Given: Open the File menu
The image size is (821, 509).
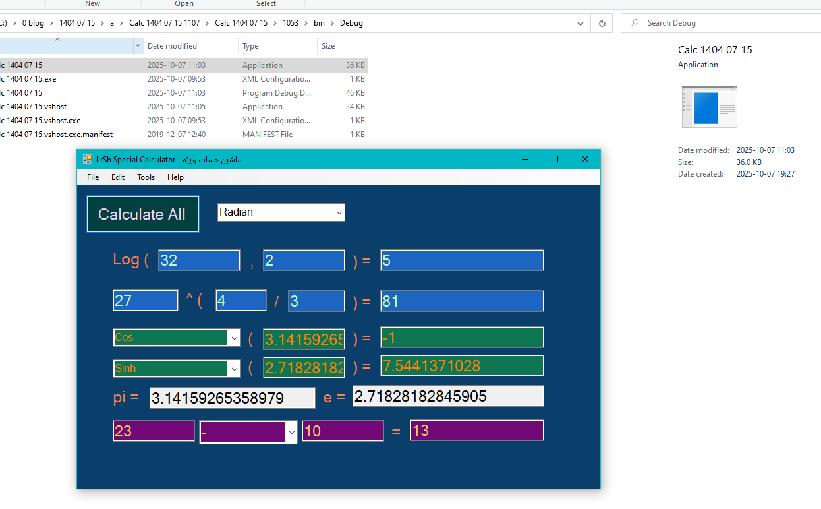Looking at the screenshot, I should point(93,177).
